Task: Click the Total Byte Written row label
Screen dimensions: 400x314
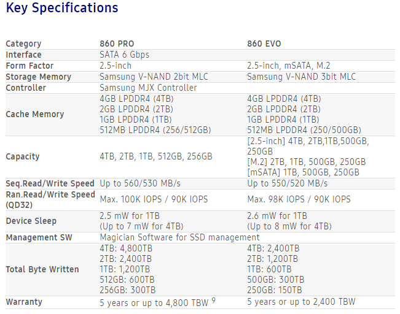Action: point(42,269)
